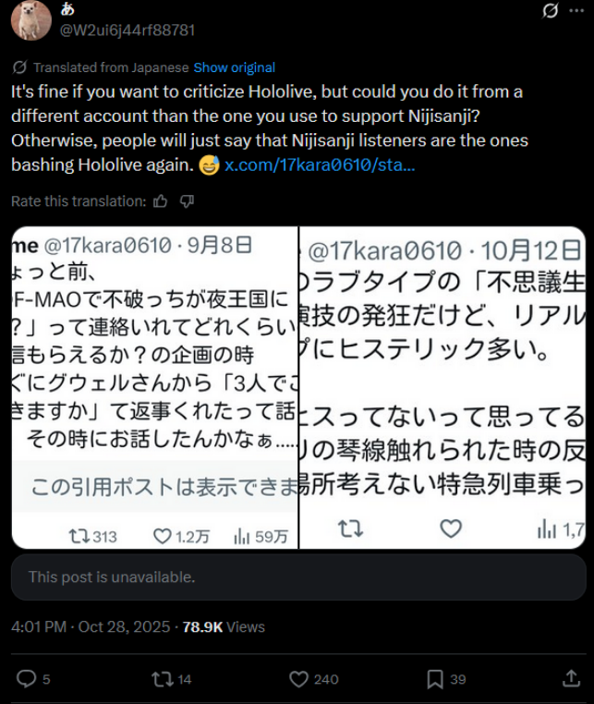The image size is (594, 704).
Task: Click the @W2ui6j44rf88781 username handle
Action: (127, 30)
